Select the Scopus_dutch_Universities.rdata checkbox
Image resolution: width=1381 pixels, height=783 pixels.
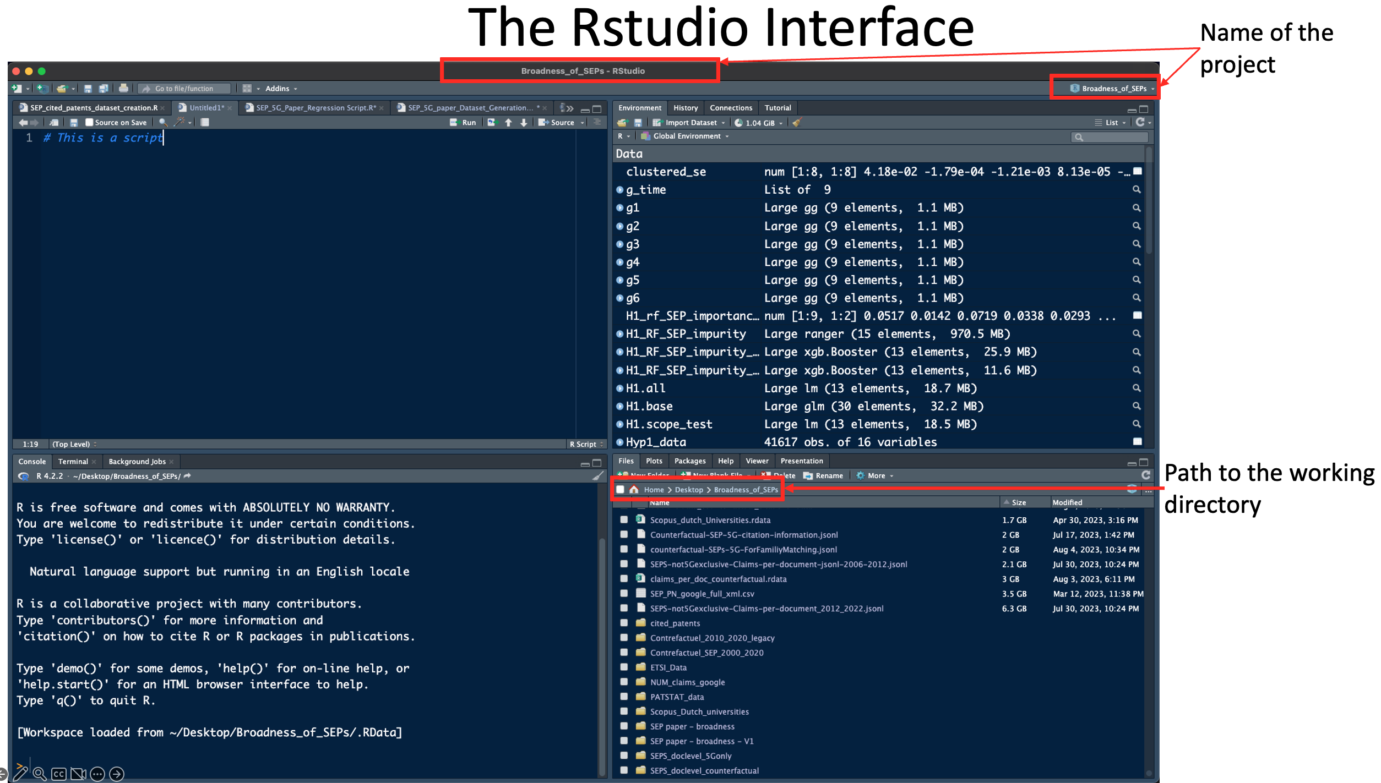pos(624,519)
